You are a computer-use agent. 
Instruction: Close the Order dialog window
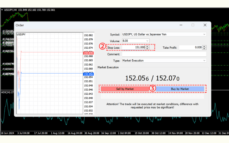(205, 25)
